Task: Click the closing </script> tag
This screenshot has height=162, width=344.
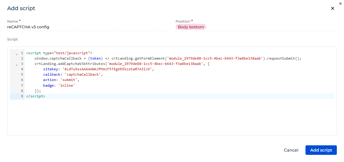Action: (36, 96)
